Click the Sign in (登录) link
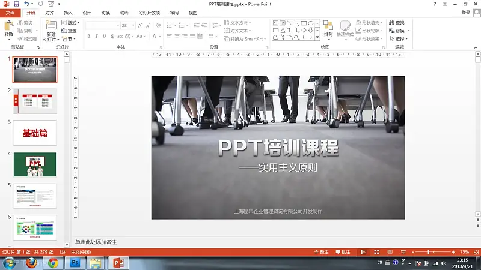The height and width of the screenshot is (270, 481). 466,13
